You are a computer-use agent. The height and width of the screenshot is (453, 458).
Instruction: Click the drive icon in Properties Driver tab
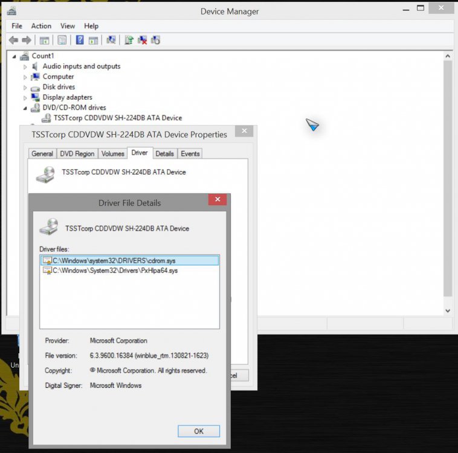[x=45, y=175]
